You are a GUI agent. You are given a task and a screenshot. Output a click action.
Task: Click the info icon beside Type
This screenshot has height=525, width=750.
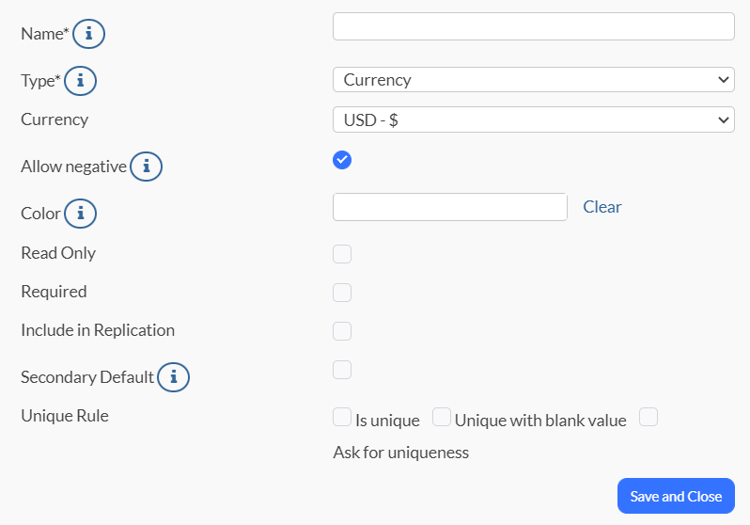click(80, 81)
